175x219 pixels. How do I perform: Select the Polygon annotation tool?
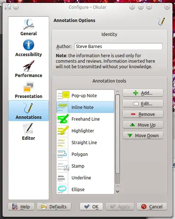pyautogui.click(x=85, y=154)
